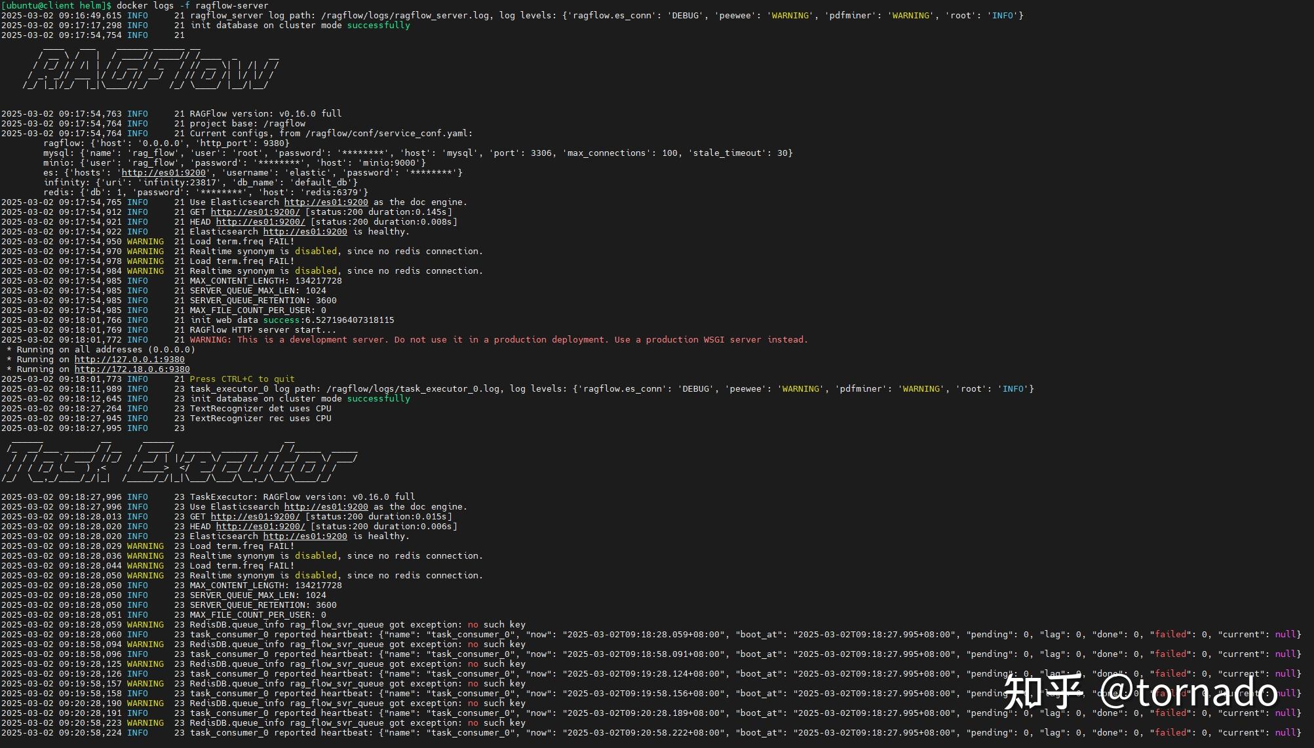Click Elasticsearch URL in 09:18:27,996 line
The height and width of the screenshot is (748, 1314).
pyautogui.click(x=326, y=507)
